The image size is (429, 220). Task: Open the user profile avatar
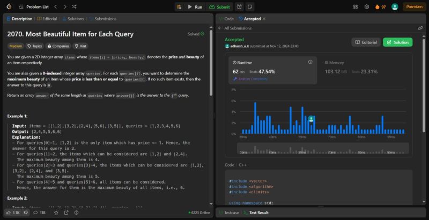[395, 7]
